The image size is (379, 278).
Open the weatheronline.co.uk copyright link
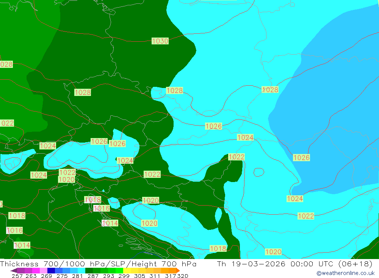click(x=346, y=273)
